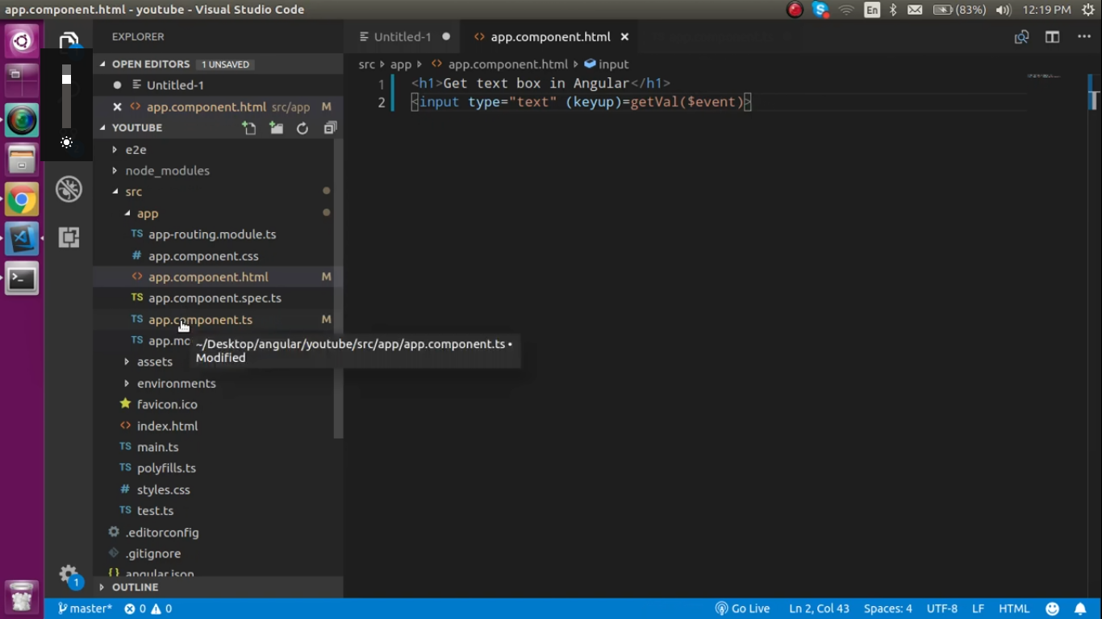Open Terminal from the Ubuntu dock

click(22, 279)
